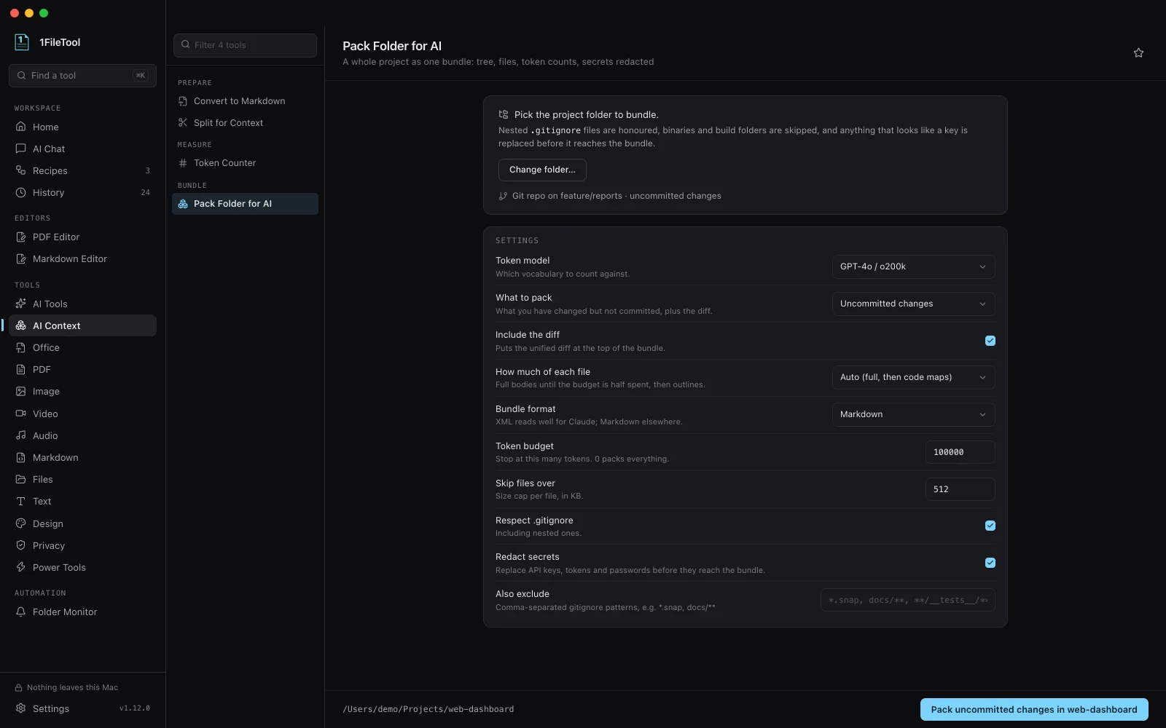
Task: Click the Settings gear icon
Action: click(x=21, y=708)
